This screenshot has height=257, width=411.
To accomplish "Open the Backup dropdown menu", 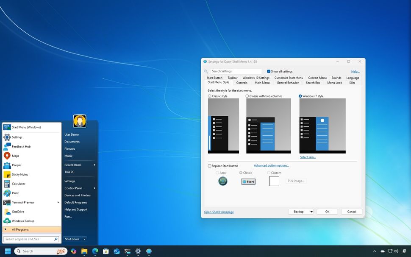I will pyautogui.click(x=300, y=212).
